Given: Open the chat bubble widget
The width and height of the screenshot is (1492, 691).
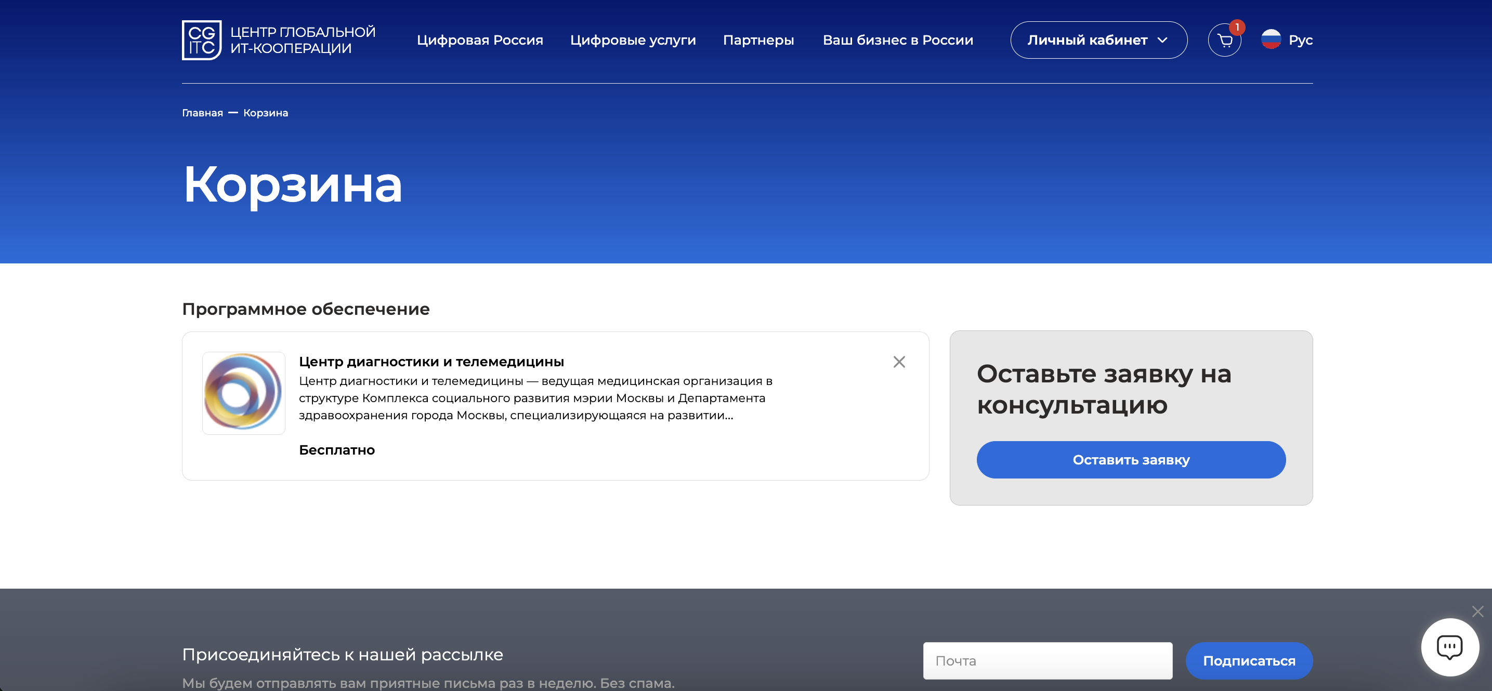Looking at the screenshot, I should [1450, 647].
